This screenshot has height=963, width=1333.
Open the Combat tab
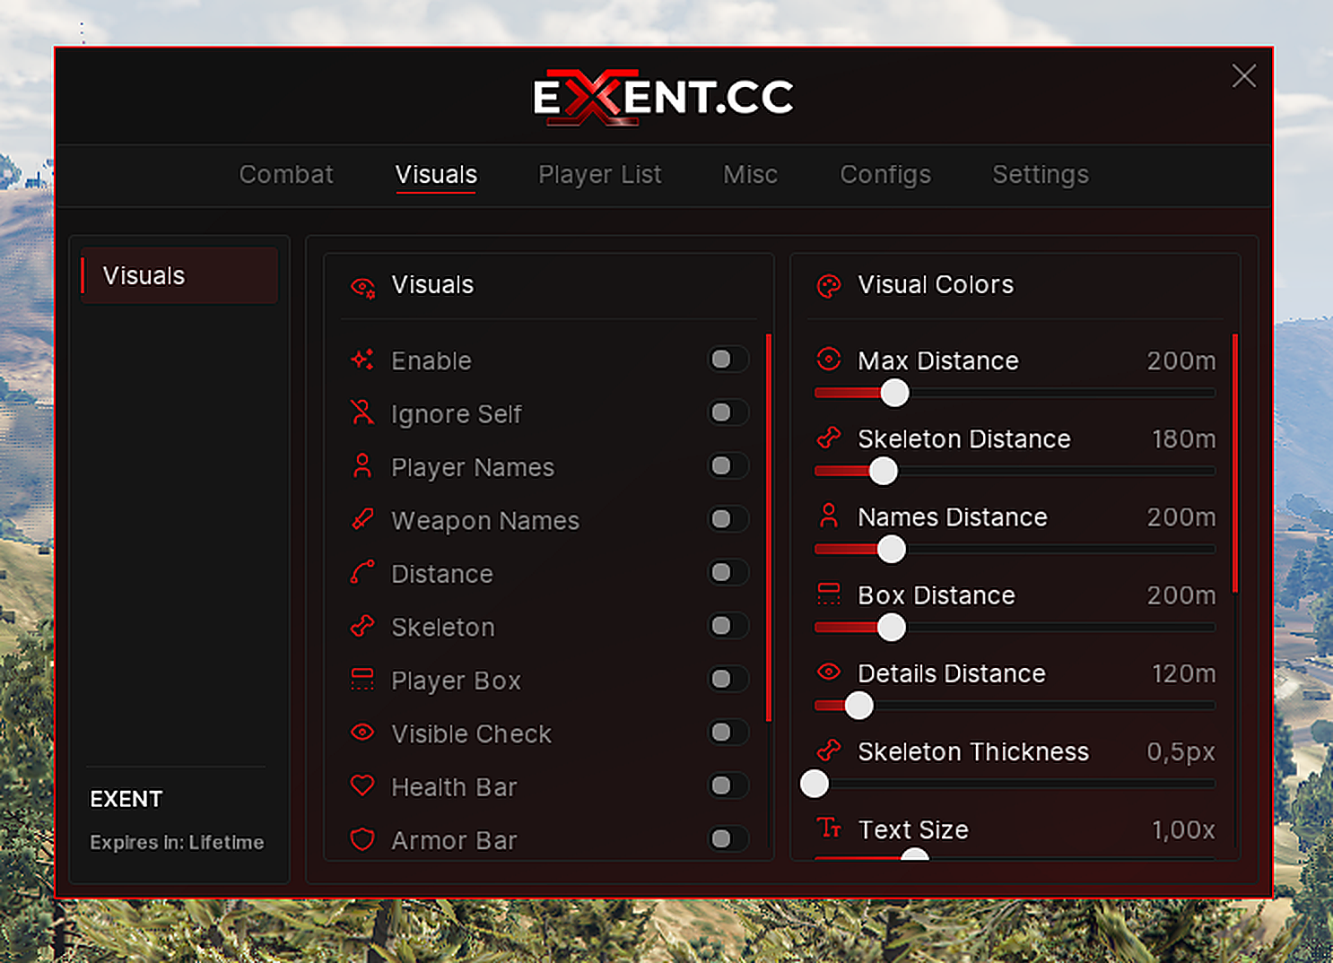click(286, 174)
